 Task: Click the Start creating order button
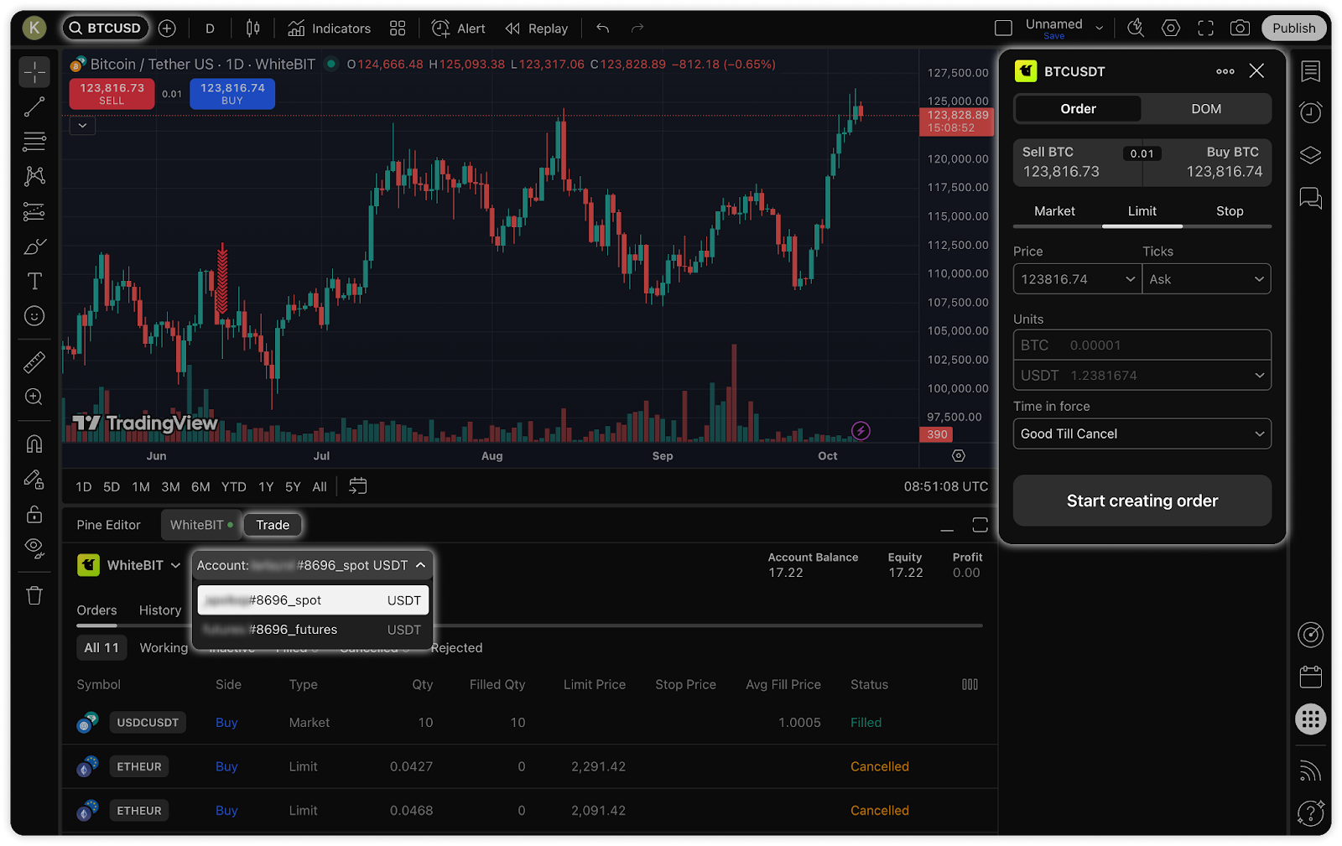(1142, 501)
